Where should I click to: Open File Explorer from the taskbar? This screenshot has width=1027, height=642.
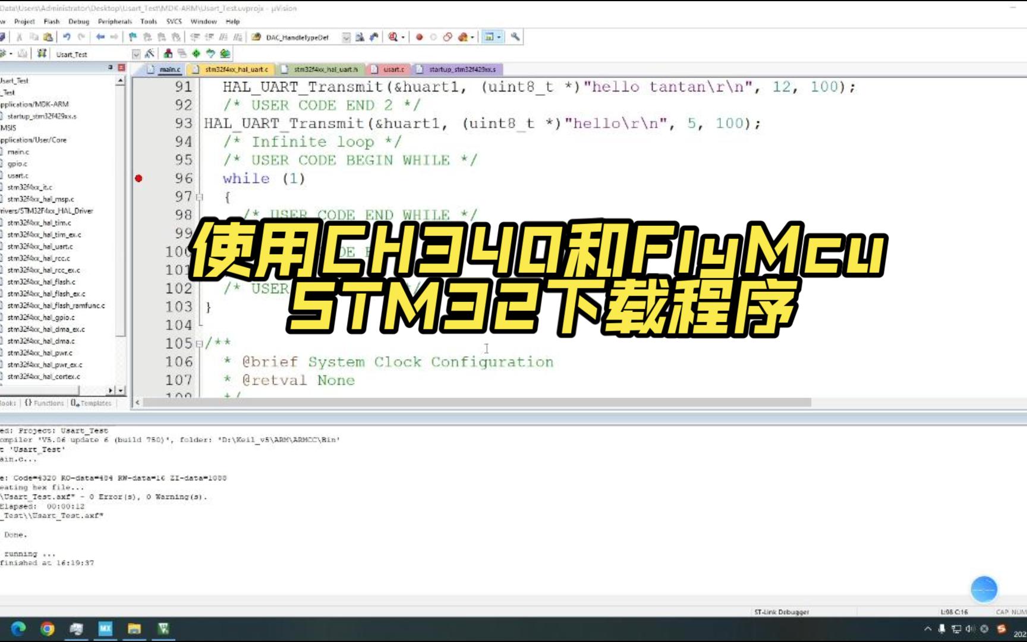point(134,628)
